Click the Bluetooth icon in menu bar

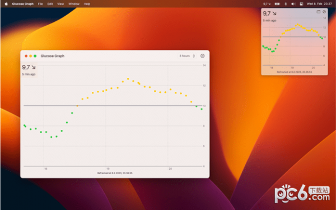pos(286,4)
